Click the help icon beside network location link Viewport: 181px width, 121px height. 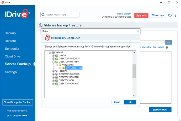click(x=167, y=47)
